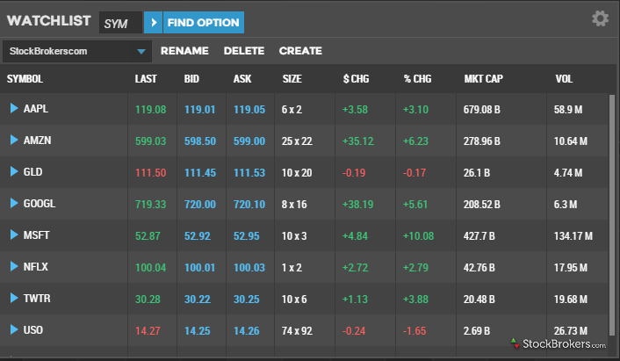The width and height of the screenshot is (620, 361).
Task: Sort by SYMBOL column header
Action: pyautogui.click(x=25, y=79)
